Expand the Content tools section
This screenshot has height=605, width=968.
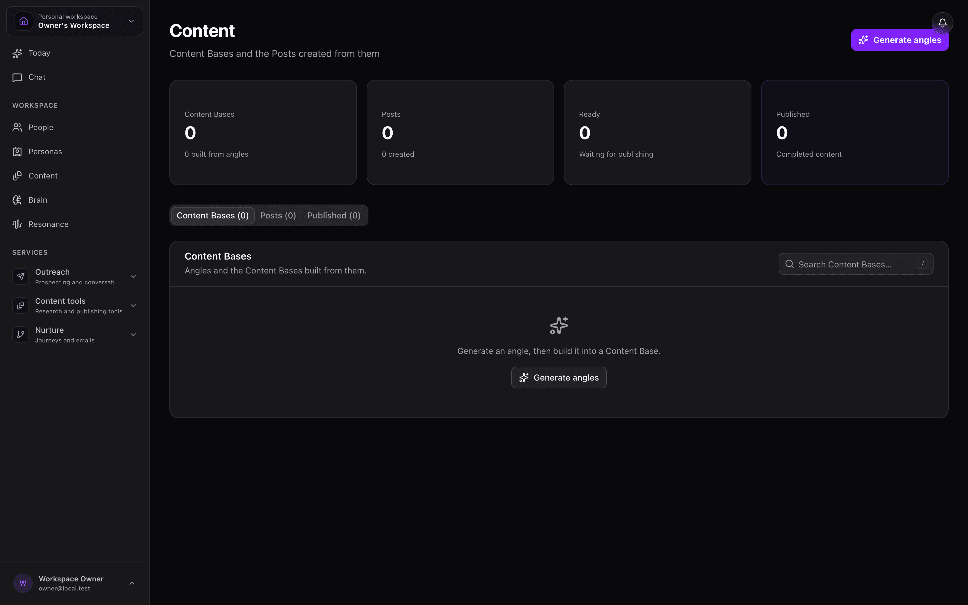point(133,306)
